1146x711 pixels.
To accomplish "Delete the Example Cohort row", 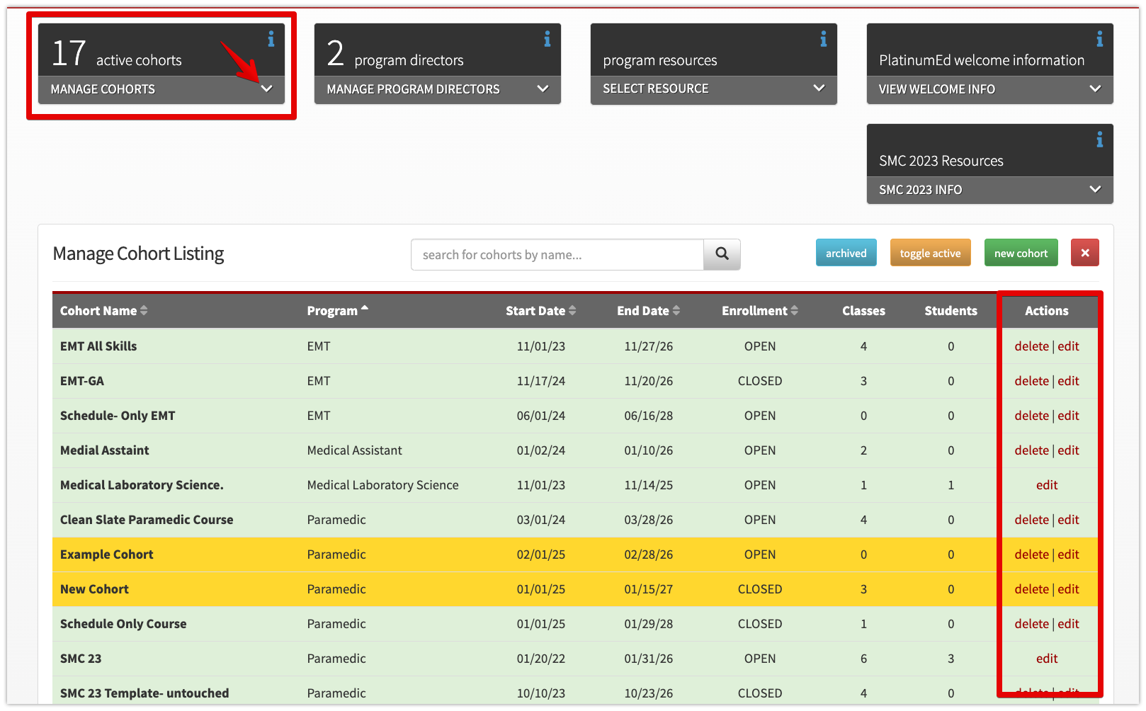I will [x=1031, y=554].
